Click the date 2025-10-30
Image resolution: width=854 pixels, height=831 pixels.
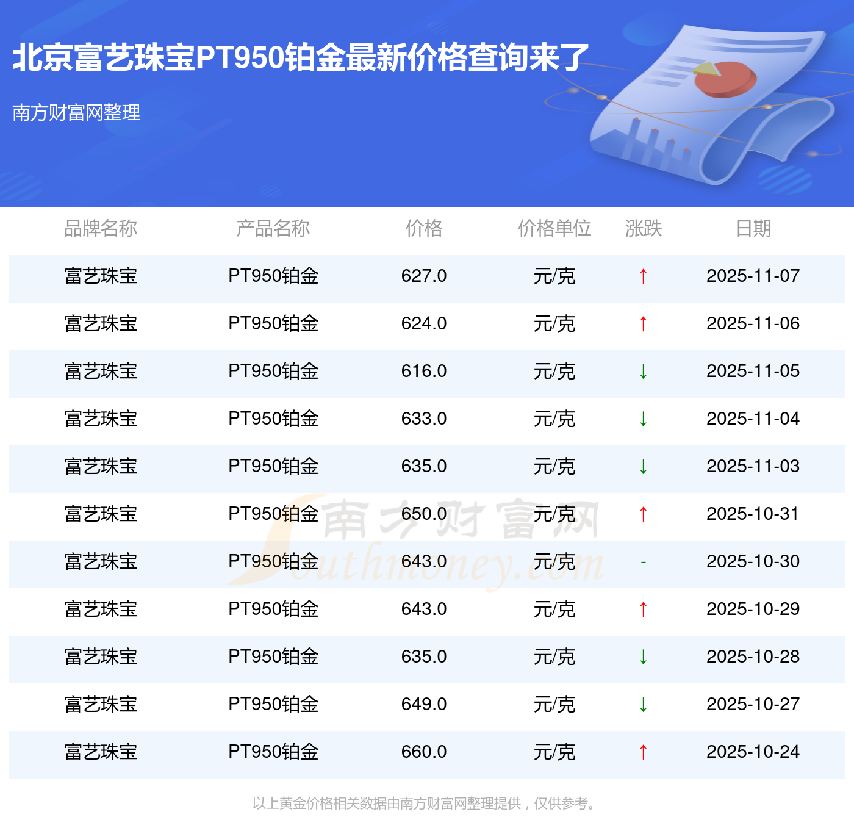tap(753, 562)
